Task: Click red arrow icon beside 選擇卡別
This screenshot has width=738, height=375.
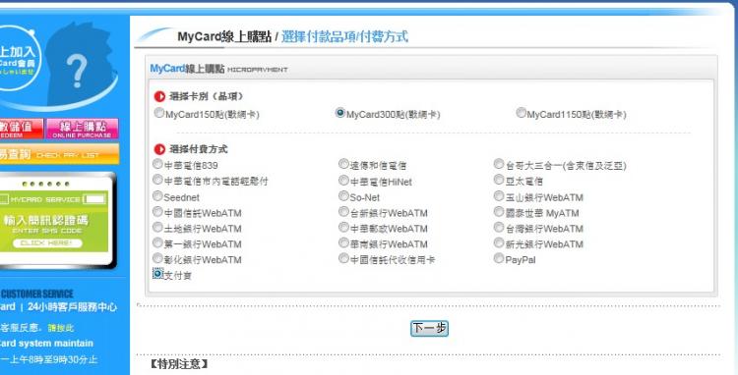Action: click(159, 96)
